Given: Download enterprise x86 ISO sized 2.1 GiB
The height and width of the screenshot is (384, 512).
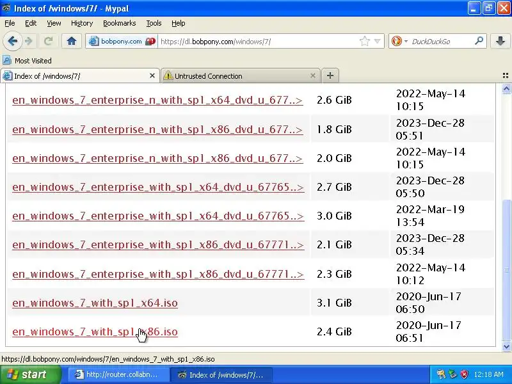Looking at the screenshot, I should click(x=158, y=245).
